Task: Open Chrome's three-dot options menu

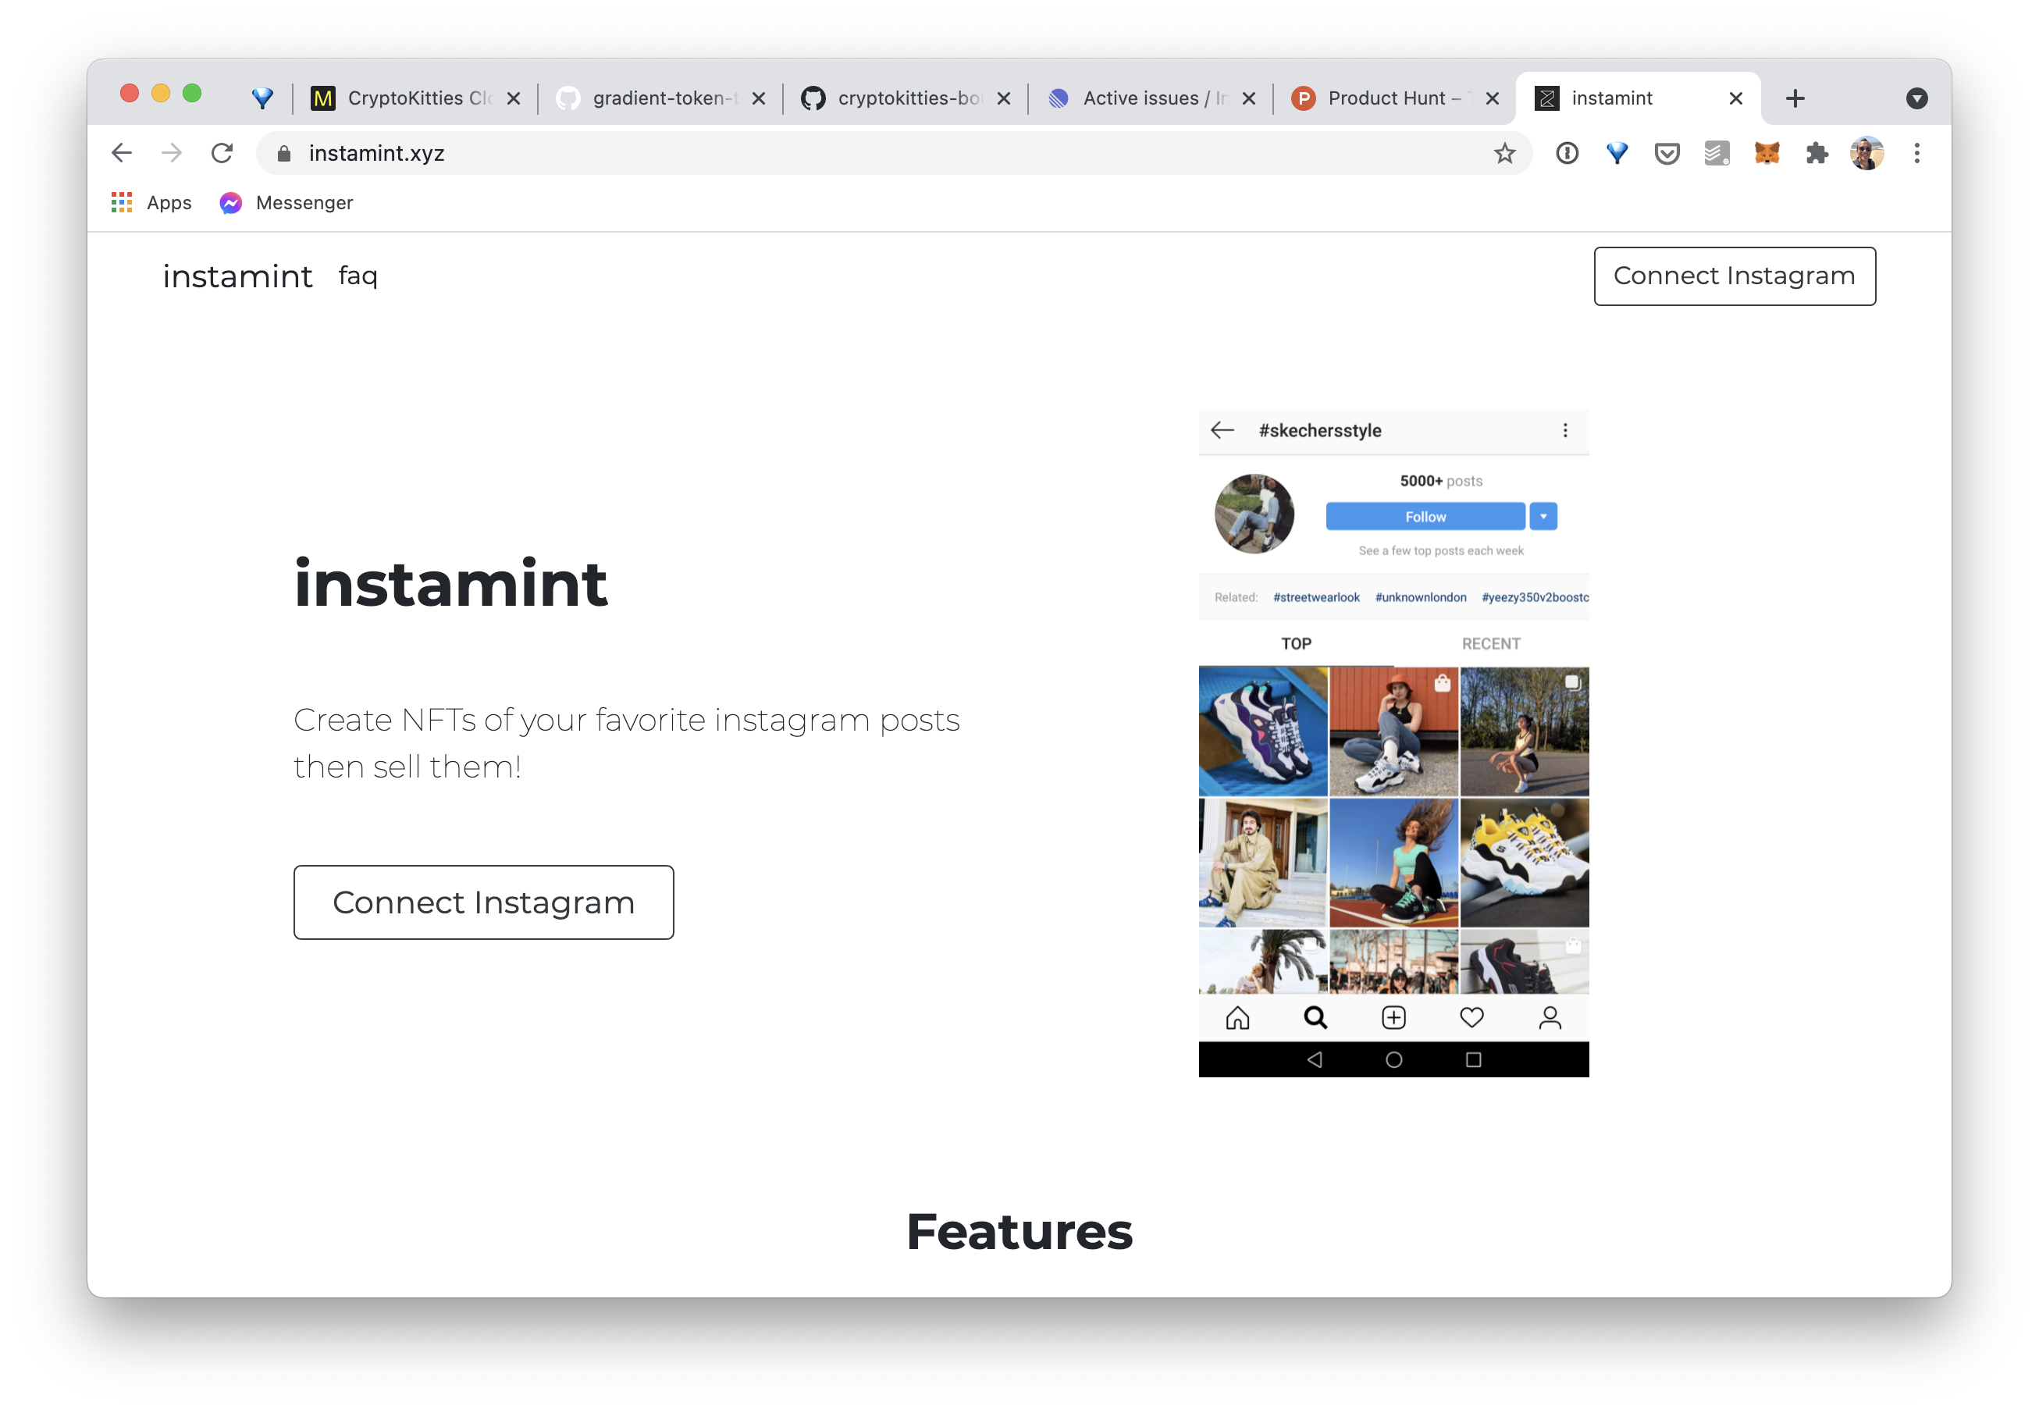Action: coord(1916,153)
